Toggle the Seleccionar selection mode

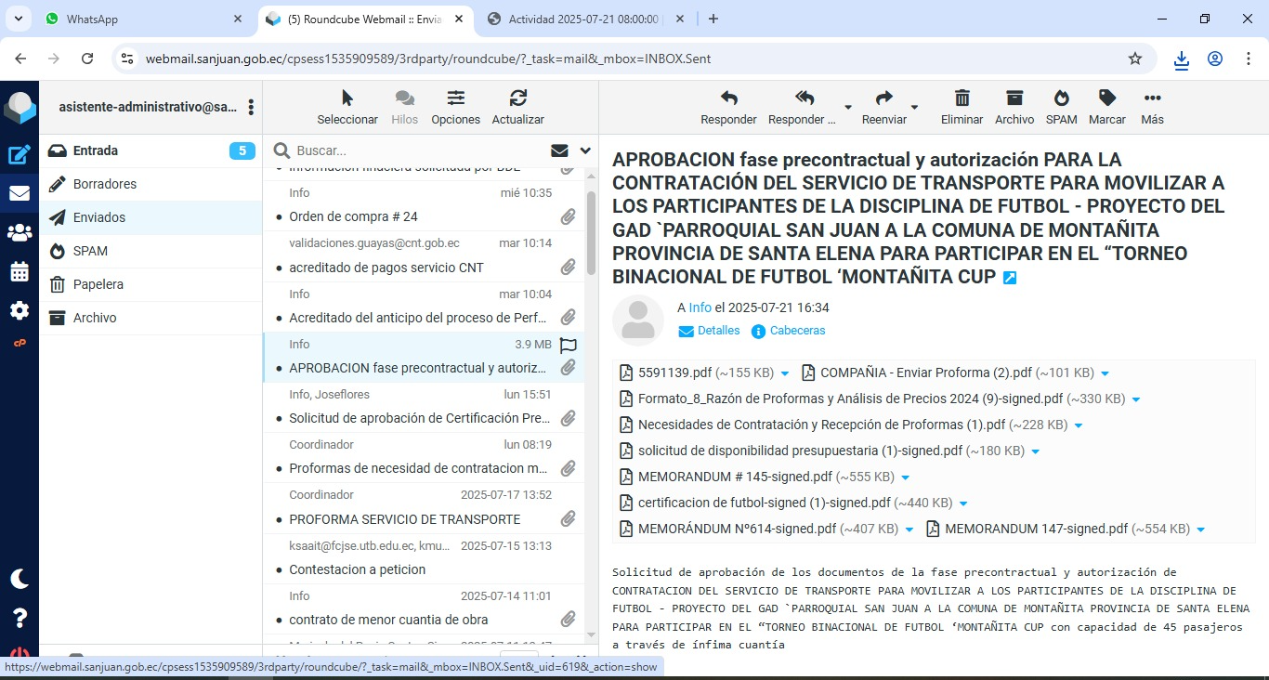point(347,107)
